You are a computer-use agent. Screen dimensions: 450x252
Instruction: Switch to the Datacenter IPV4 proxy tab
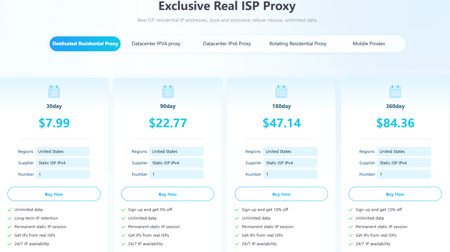tap(156, 44)
